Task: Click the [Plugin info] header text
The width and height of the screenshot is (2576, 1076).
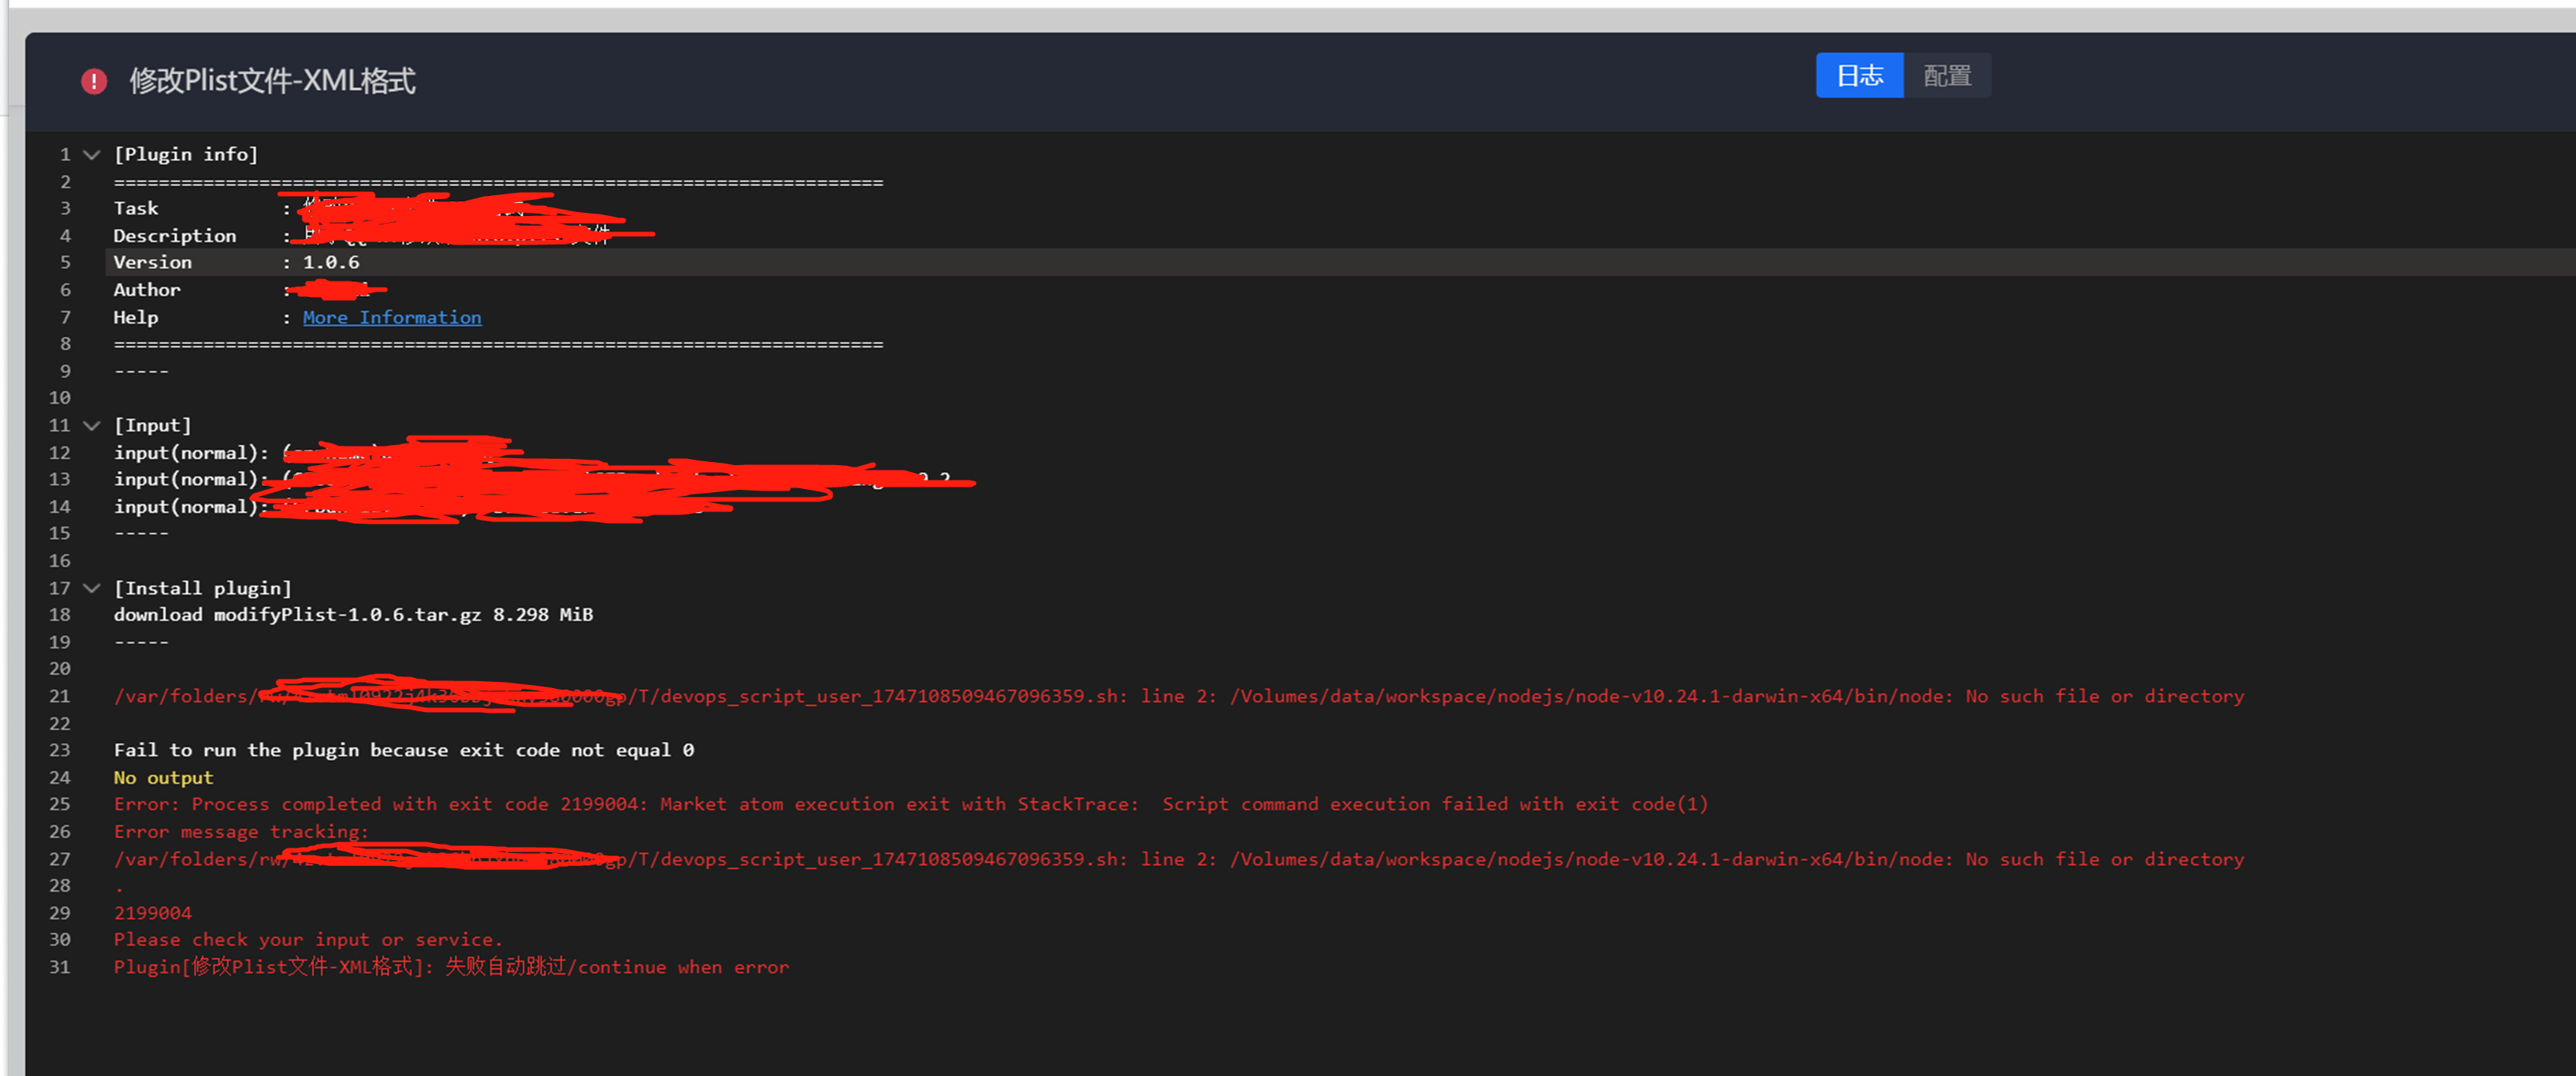Action: [186, 155]
